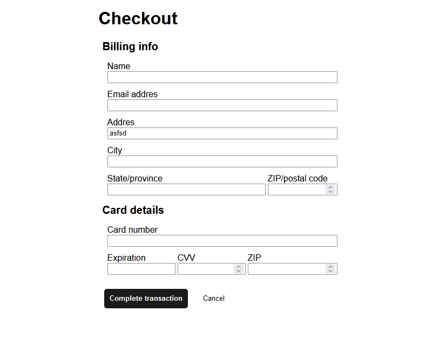Click the Complete transaction button
This screenshot has width=446, height=338.
[146, 299]
